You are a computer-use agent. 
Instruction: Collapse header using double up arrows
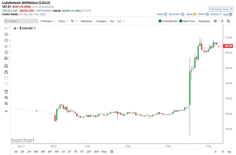[x=222, y=21]
